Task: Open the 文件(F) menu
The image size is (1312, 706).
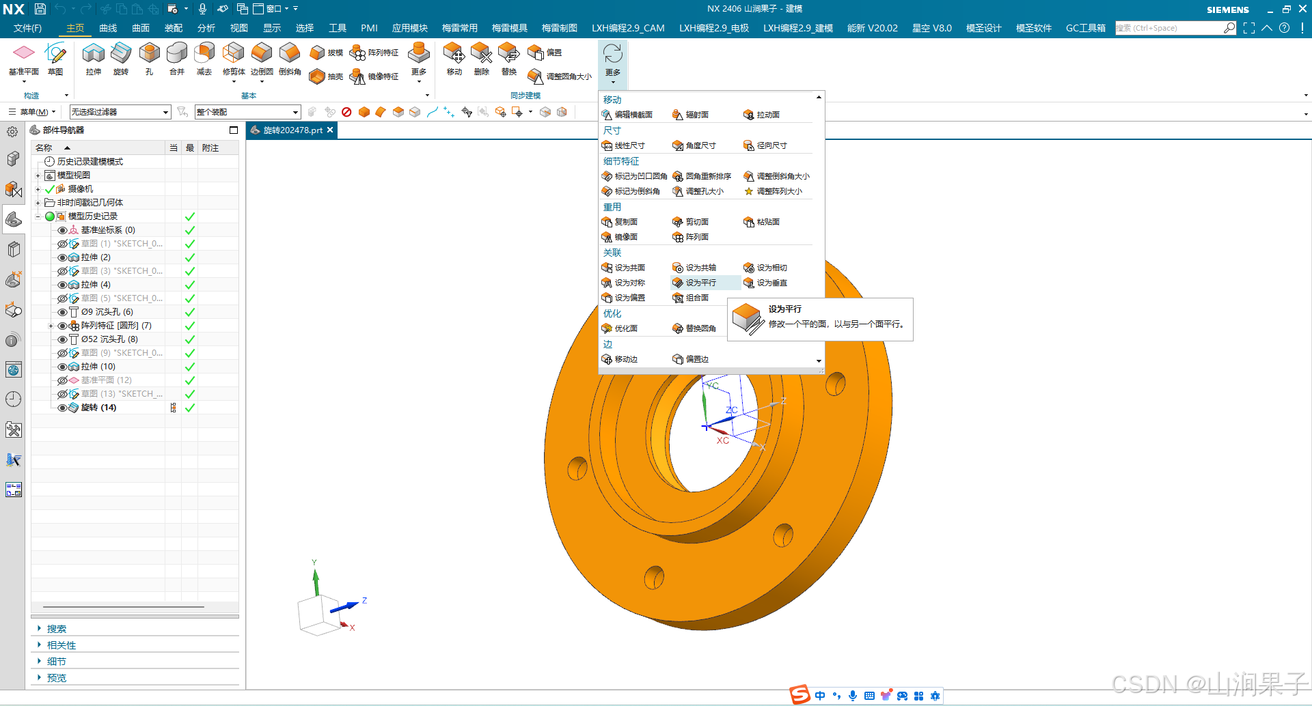Action: point(27,28)
